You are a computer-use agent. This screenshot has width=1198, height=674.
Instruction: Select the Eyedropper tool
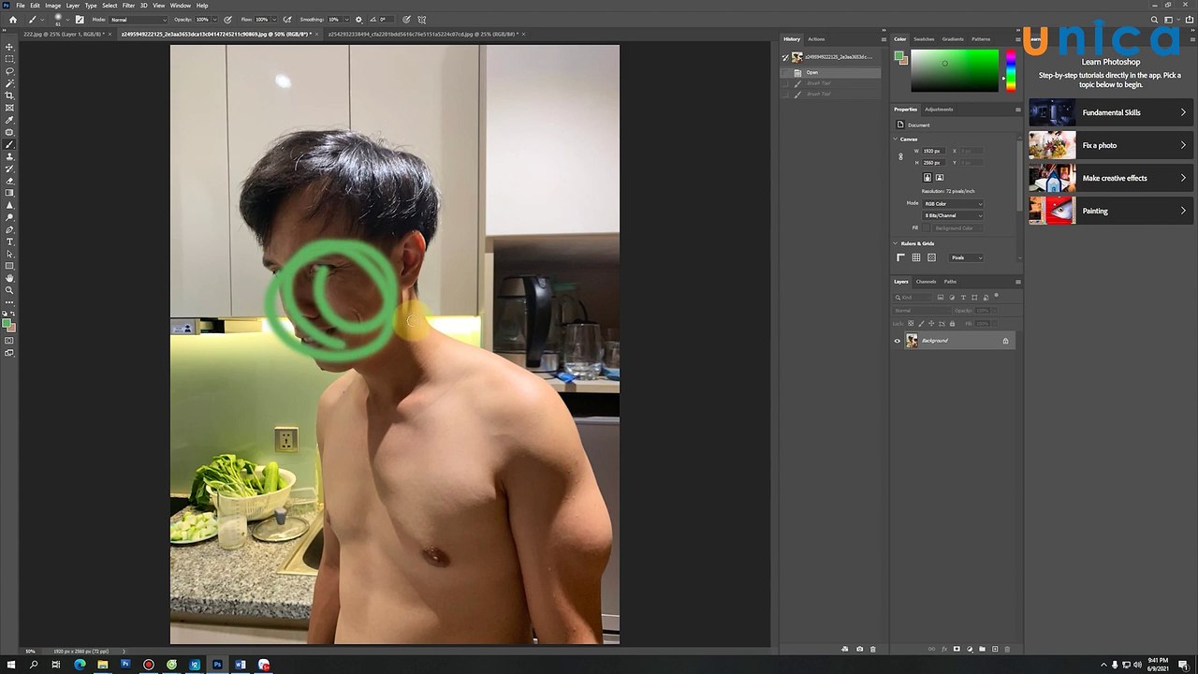[x=9, y=120]
